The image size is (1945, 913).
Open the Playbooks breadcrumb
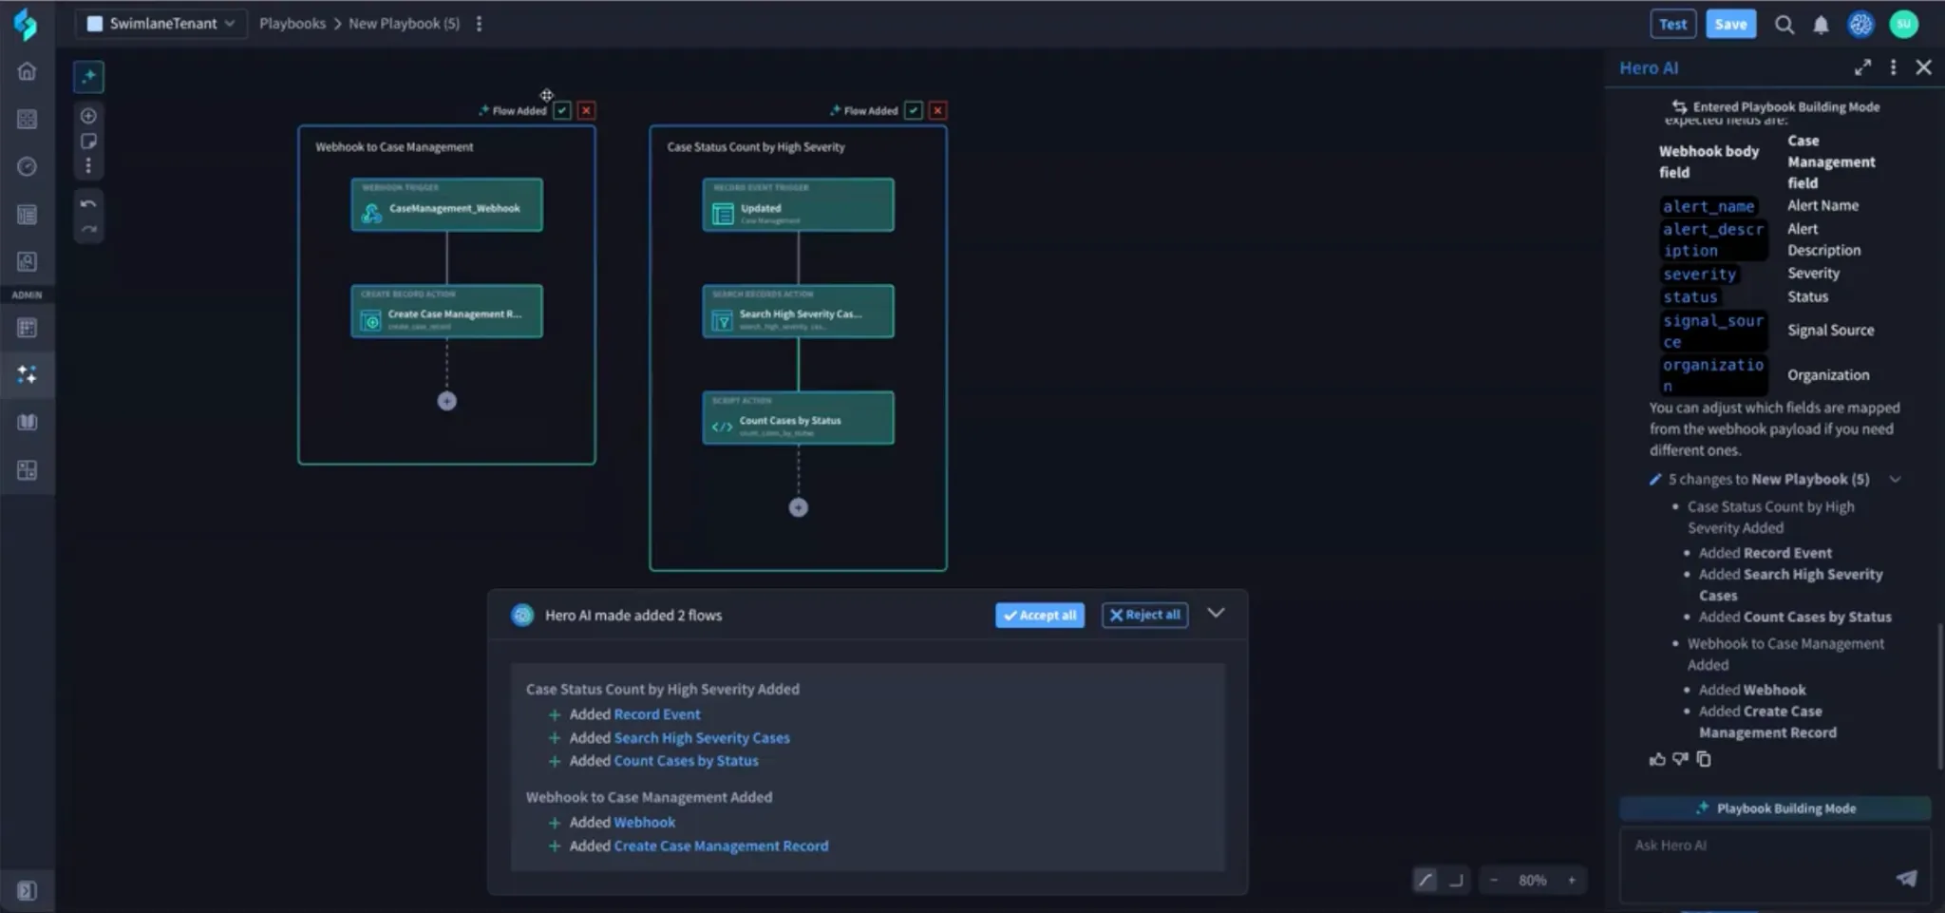point(292,24)
